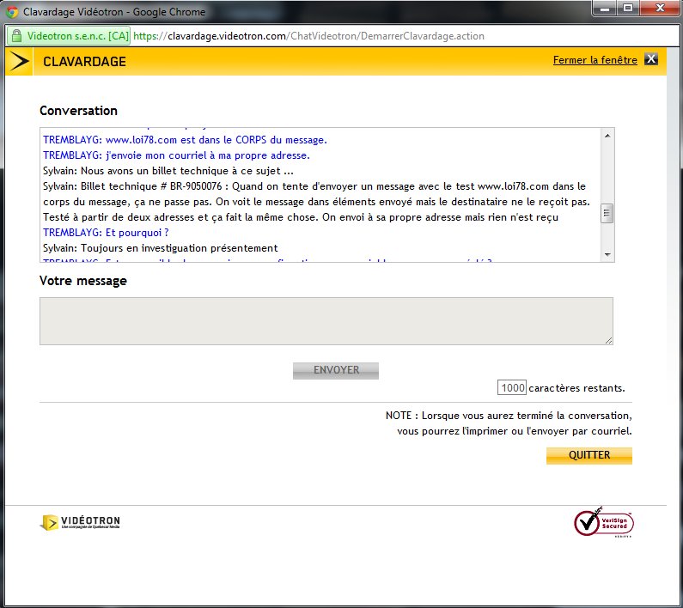The width and height of the screenshot is (683, 608).
Task: Click the "TREMBLAYG: Et pourquoi ?" chat line
Action: point(106,232)
